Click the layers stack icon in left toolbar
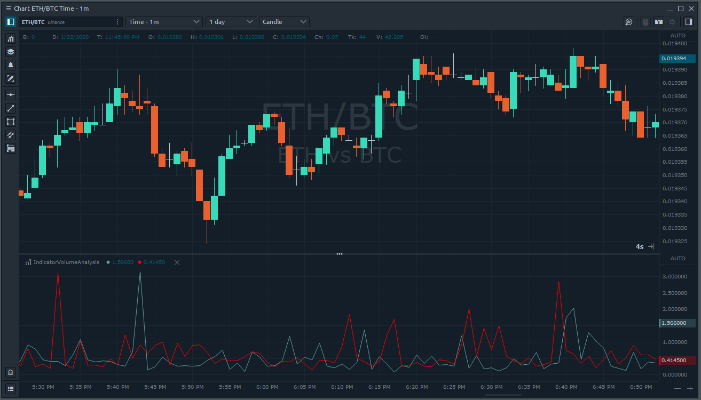Viewport: 701px width, 400px height. click(x=10, y=52)
